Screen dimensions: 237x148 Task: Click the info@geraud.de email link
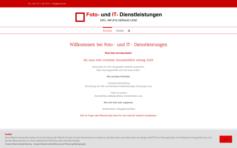59,4
